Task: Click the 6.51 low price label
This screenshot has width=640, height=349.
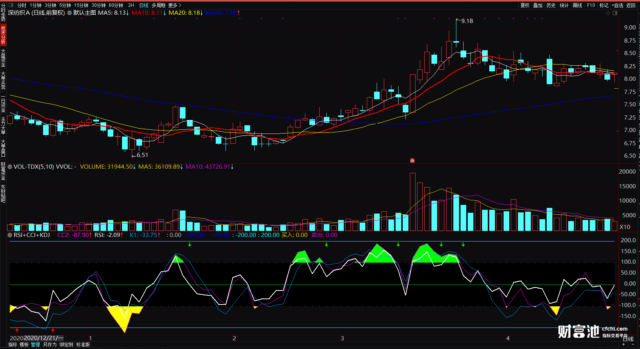Action: [142, 155]
